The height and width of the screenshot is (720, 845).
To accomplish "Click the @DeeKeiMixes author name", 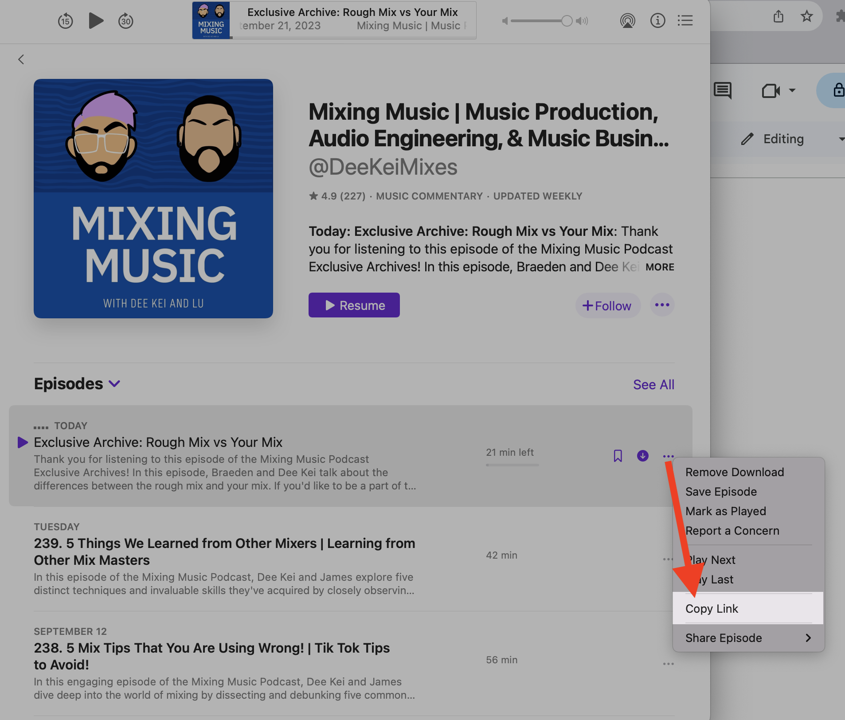I will pyautogui.click(x=383, y=167).
